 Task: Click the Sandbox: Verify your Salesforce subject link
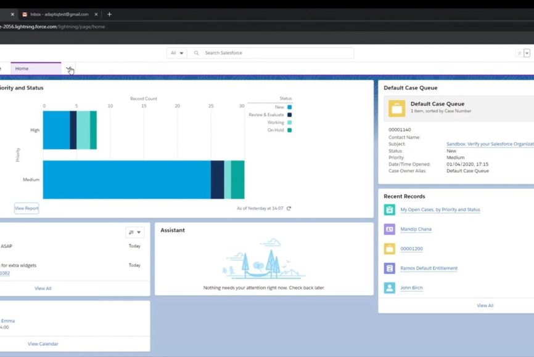(x=490, y=143)
